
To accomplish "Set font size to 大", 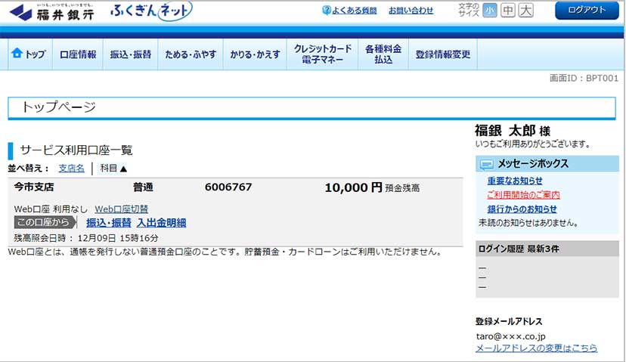I will [x=525, y=11].
